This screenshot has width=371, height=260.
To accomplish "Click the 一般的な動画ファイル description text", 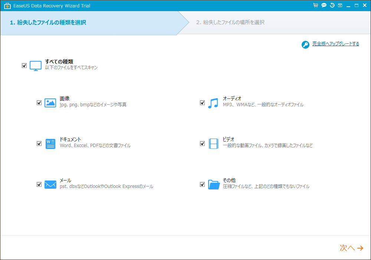I will 267,146.
